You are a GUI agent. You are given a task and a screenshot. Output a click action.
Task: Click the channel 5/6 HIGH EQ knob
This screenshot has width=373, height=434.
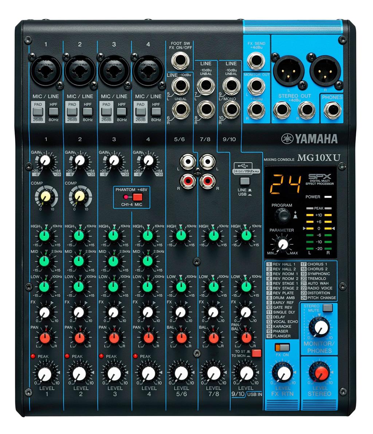(181, 236)
